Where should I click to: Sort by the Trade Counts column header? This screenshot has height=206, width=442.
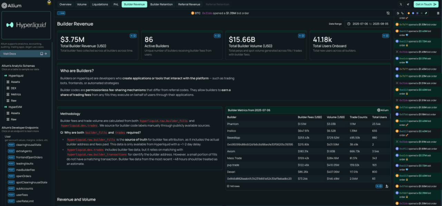tap(358, 117)
